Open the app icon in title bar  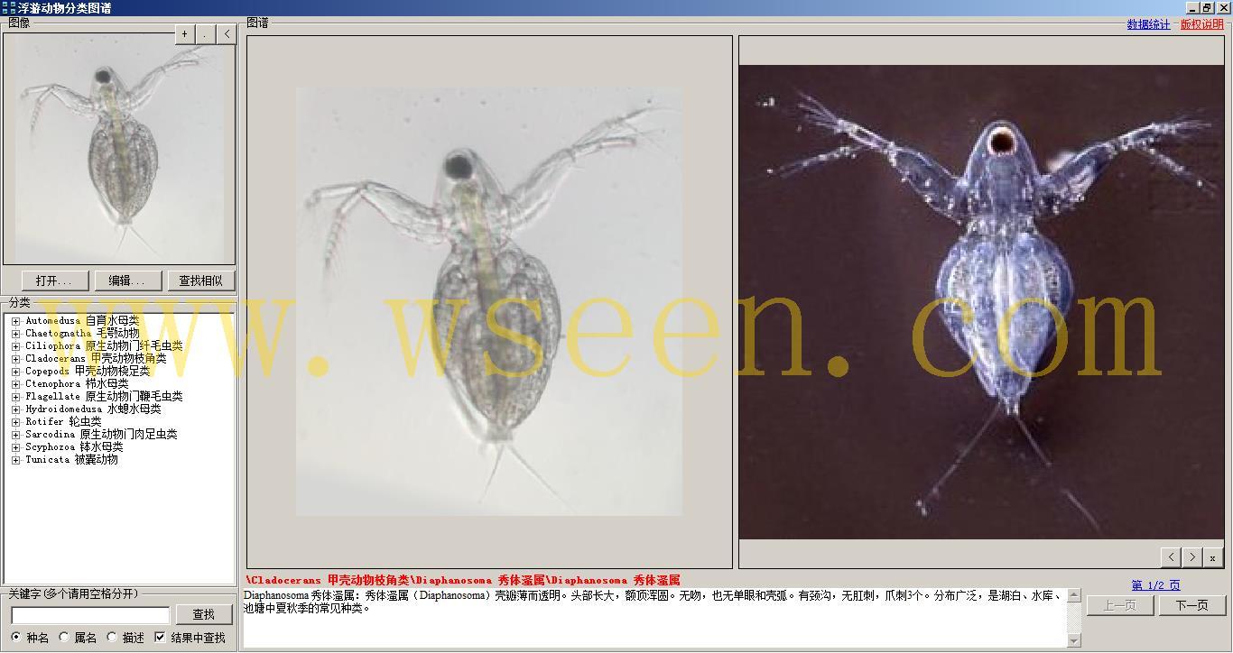tap(8, 7)
